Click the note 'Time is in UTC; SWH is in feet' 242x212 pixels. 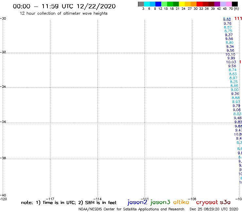click(69, 203)
